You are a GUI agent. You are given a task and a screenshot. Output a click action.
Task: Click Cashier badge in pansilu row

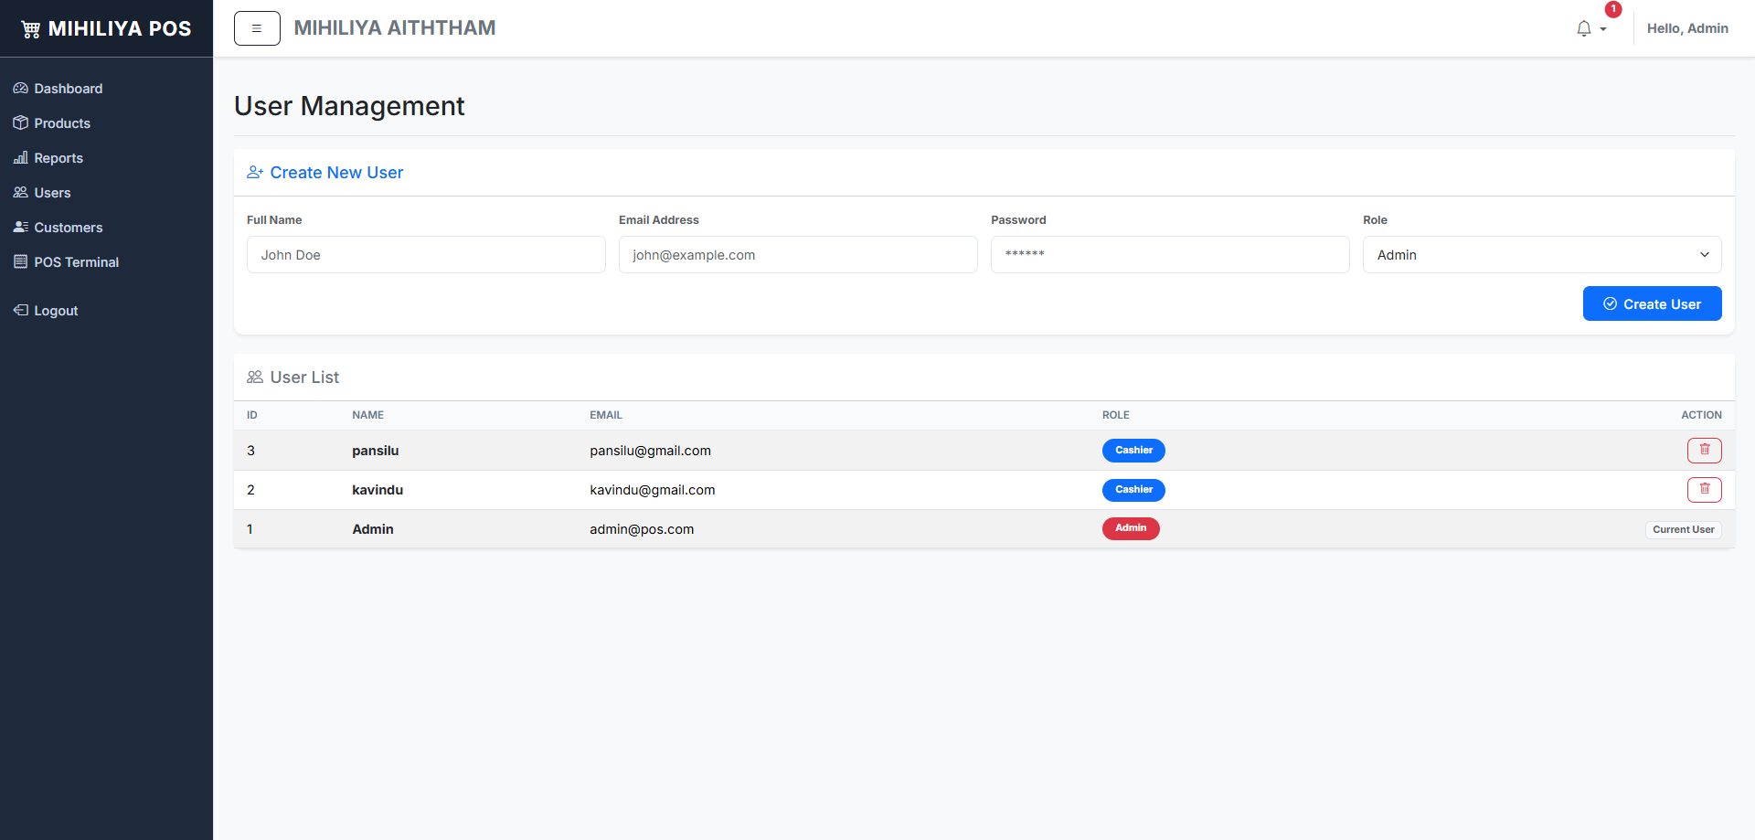1133,451
